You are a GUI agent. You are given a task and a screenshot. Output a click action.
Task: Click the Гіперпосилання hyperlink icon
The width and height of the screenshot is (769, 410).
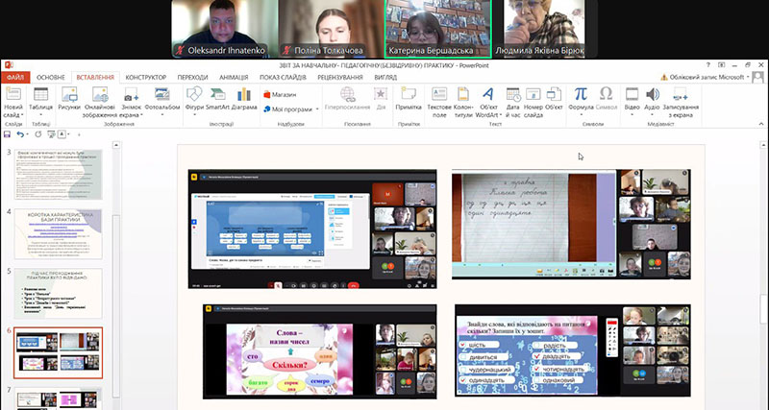347,94
